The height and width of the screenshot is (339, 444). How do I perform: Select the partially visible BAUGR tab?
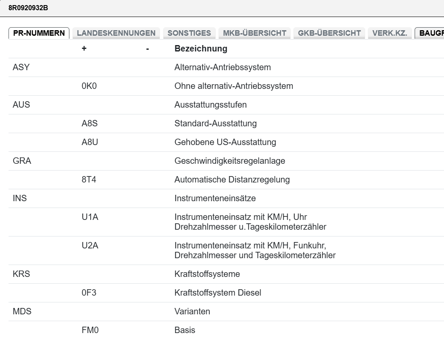[x=431, y=33]
